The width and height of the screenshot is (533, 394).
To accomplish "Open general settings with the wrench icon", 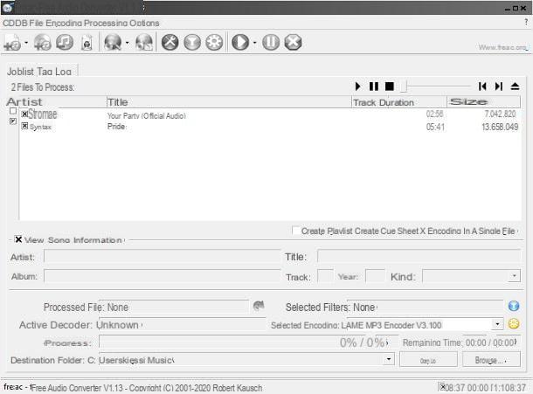I will [x=170, y=43].
